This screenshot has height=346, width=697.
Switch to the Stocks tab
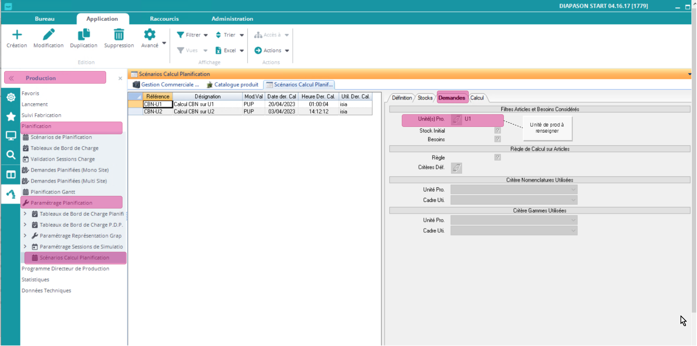click(425, 98)
